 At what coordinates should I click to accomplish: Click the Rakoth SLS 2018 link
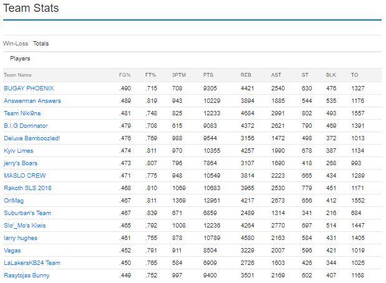tap(27, 188)
